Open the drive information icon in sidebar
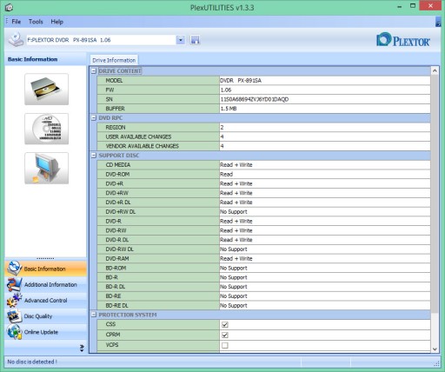Image resolution: width=445 pixels, height=372 pixels. (46, 89)
